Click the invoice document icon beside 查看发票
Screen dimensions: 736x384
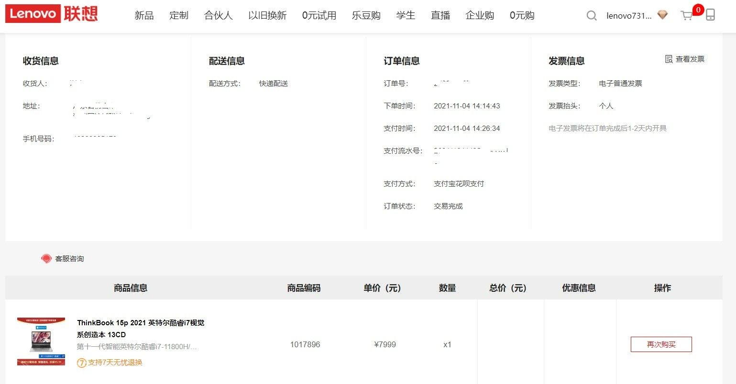(x=669, y=59)
